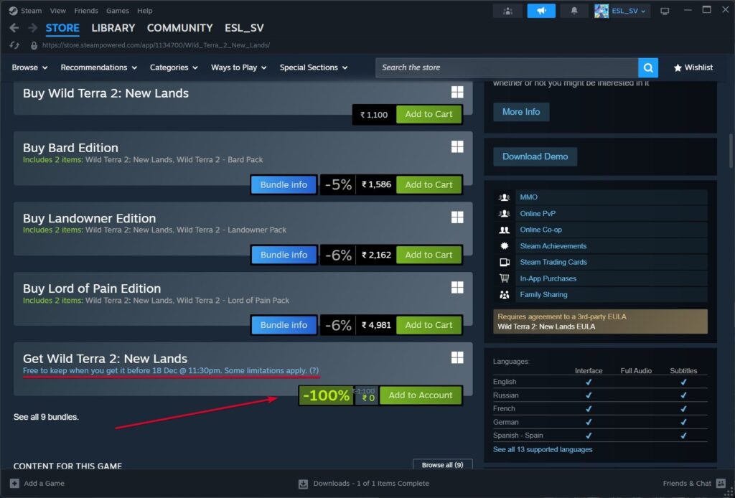Open the LIBRARY tab
The width and height of the screenshot is (735, 498).
[113, 28]
